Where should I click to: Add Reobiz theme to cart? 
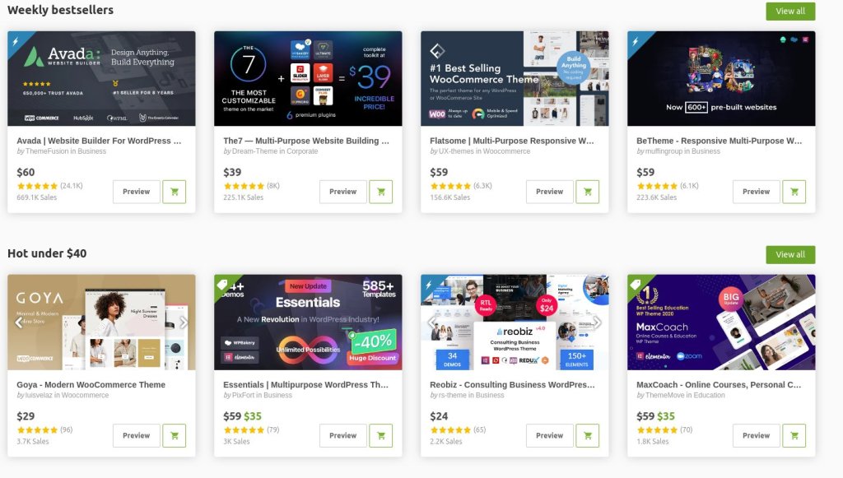pyautogui.click(x=587, y=435)
